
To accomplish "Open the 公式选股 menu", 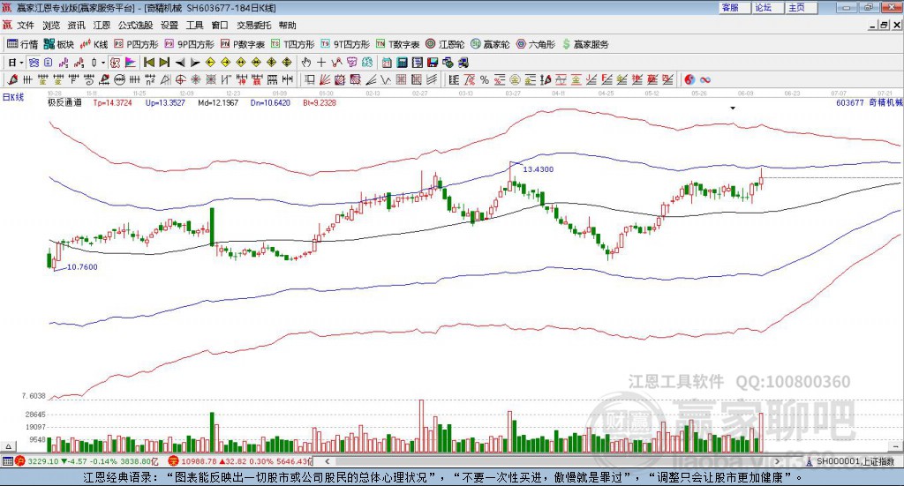I will point(135,26).
